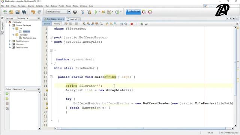240x135 pixels.
Task: Close the Output panel tab
Action: pos(24,89)
